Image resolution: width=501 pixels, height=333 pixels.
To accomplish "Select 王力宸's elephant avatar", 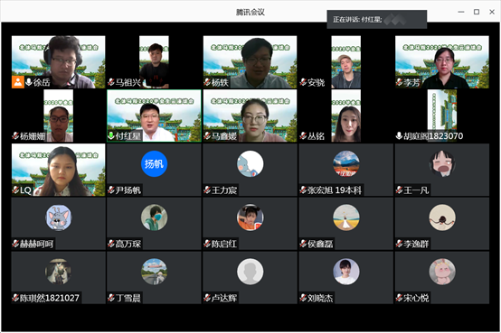I will click(250, 163).
